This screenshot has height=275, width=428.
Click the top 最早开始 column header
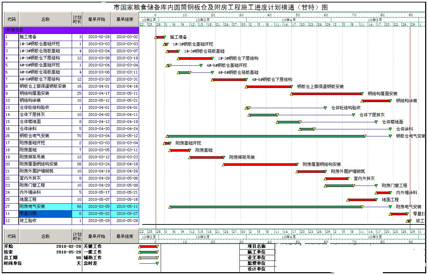tap(96, 19)
